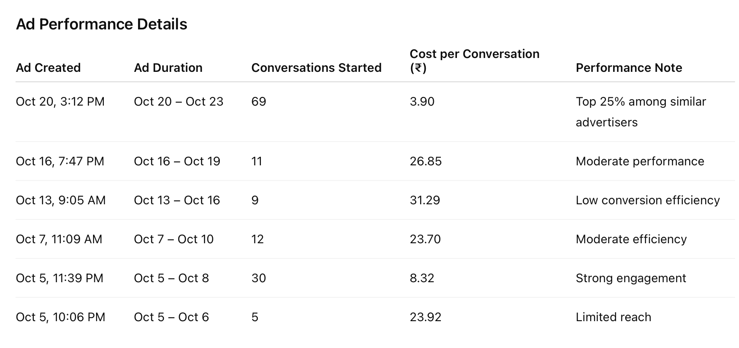Click the Oct 16, 7:47 PM cell
Screen dimensions: 739x348
point(60,161)
